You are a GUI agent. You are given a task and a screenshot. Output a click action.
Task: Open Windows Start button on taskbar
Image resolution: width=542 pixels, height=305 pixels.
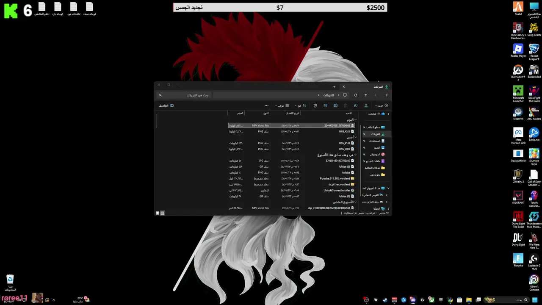(535, 300)
